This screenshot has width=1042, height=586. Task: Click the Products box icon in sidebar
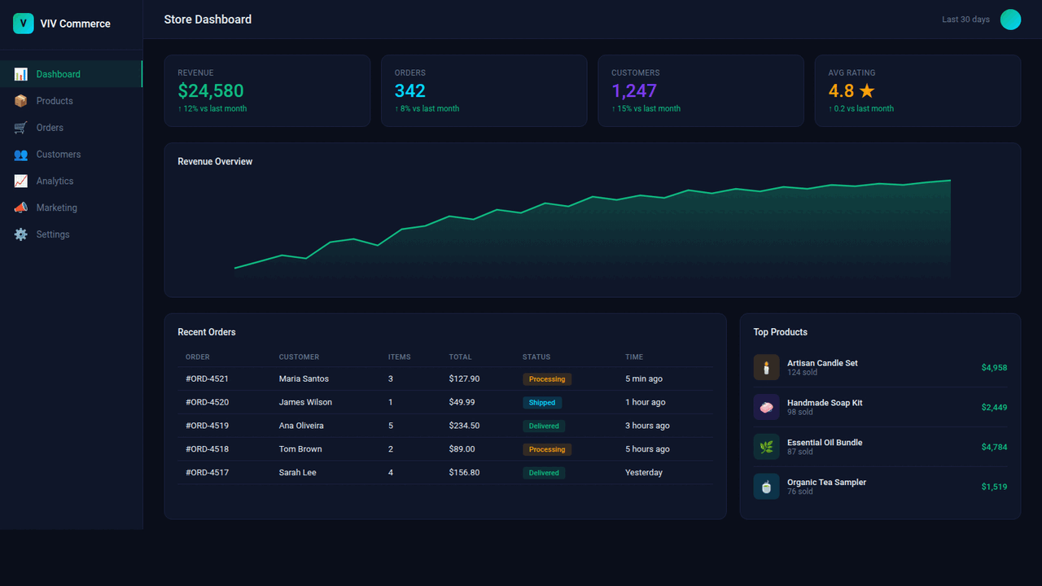tap(21, 100)
